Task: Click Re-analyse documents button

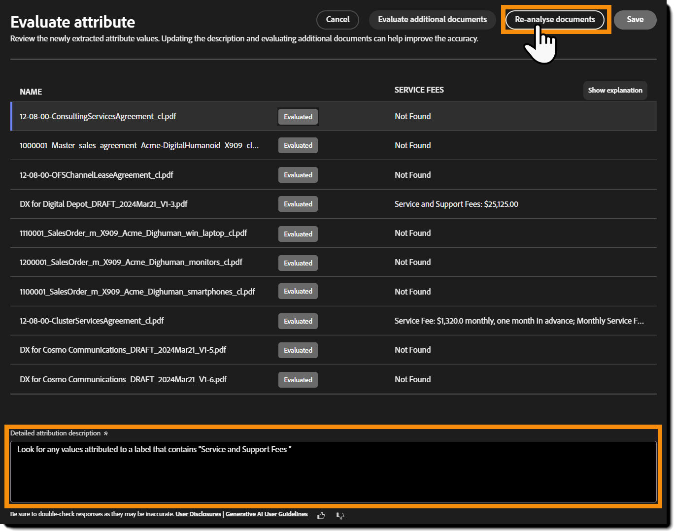Action: click(555, 20)
